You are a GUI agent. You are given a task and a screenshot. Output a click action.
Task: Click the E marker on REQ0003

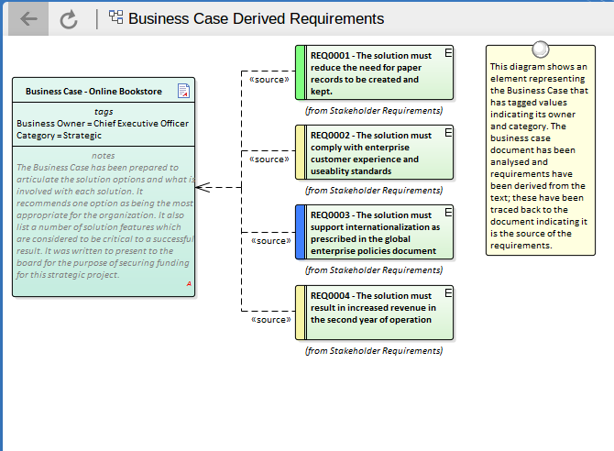coord(448,214)
